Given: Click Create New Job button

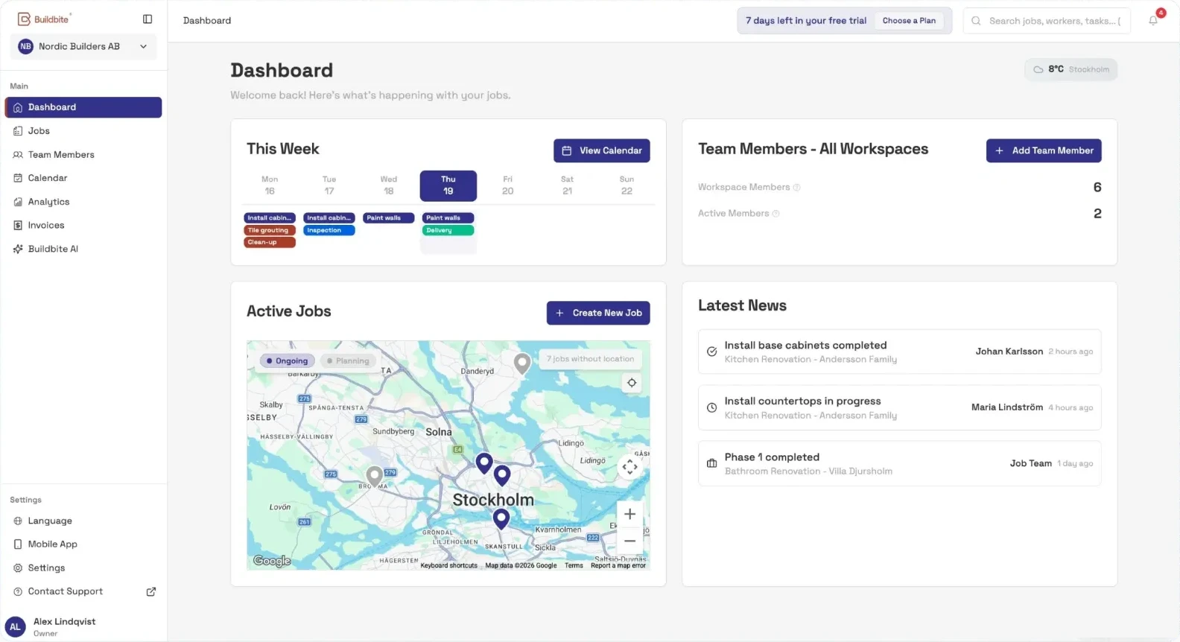Looking at the screenshot, I should [598, 313].
